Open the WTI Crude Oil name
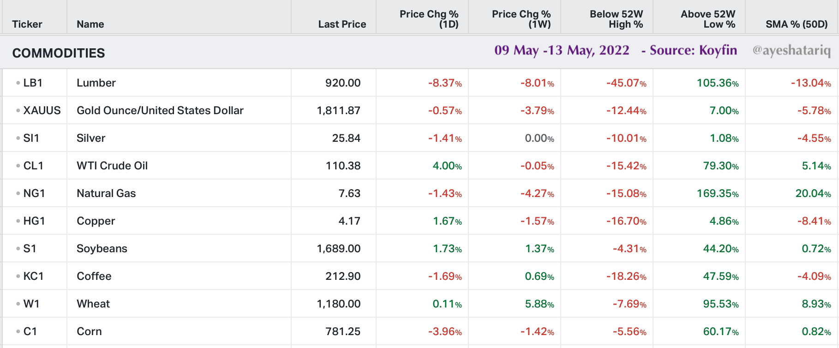 click(112, 166)
